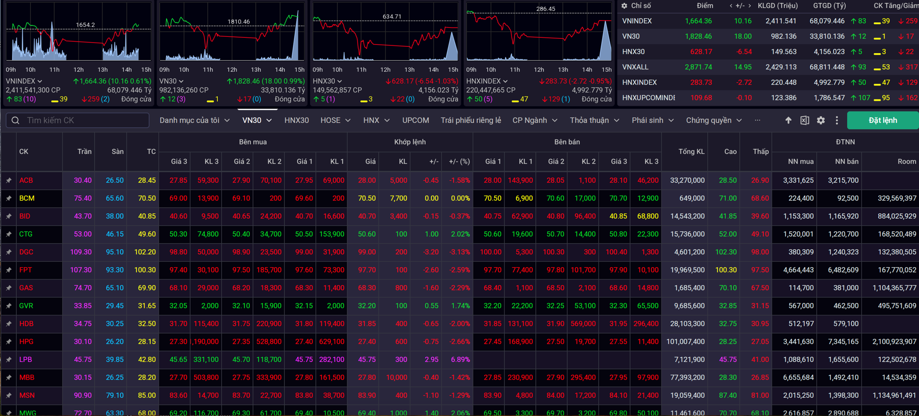Select the Trái phiếu riêng lẻ tab
The image size is (919, 416).
click(x=471, y=120)
